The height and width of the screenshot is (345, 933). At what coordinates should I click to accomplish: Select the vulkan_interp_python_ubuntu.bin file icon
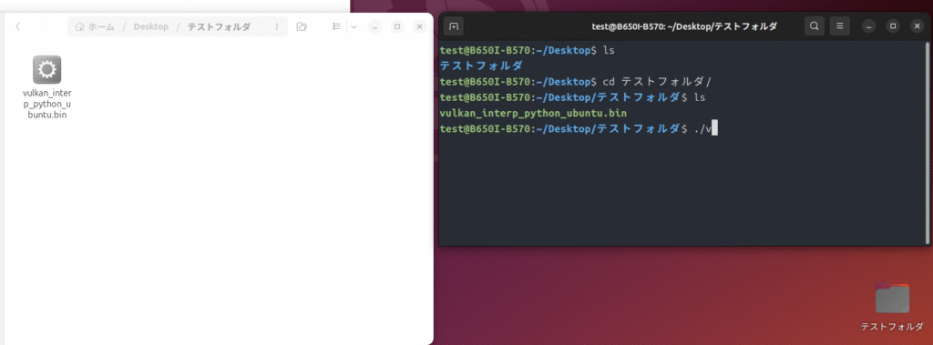click(46, 69)
